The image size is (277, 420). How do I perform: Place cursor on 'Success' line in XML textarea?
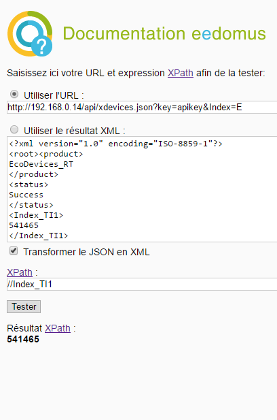(26, 195)
